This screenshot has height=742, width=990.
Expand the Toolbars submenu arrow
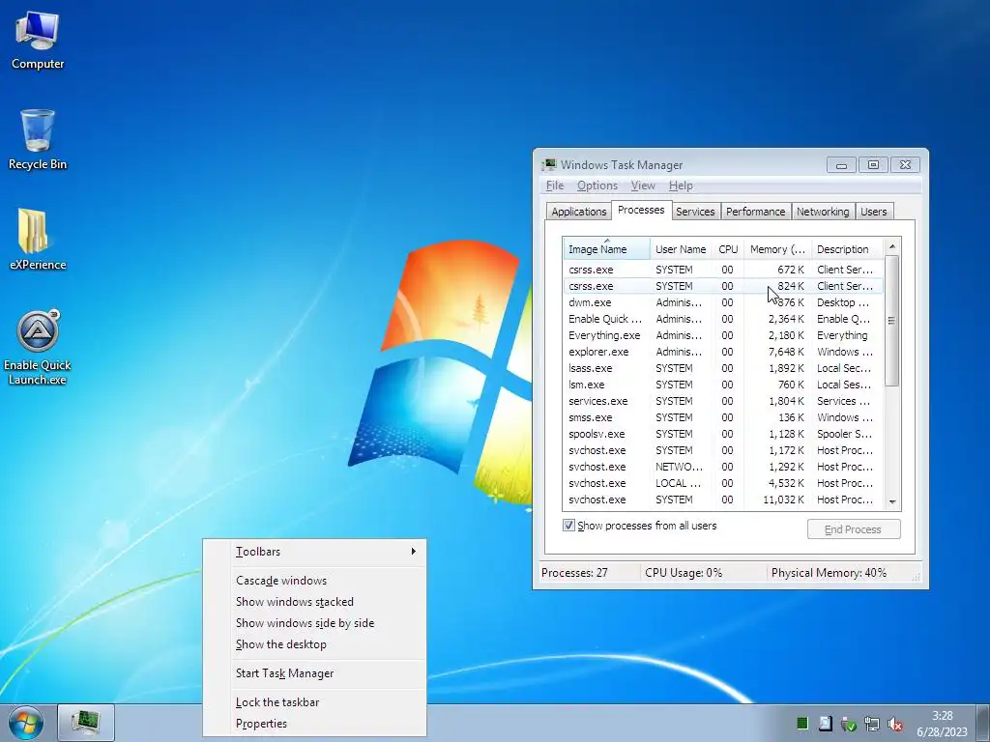414,552
